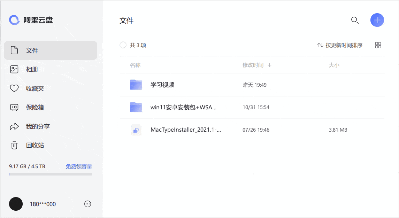Image resolution: width=399 pixels, height=218 pixels.
Task: Open 回收站 recycle bin
Action: (x=35, y=145)
